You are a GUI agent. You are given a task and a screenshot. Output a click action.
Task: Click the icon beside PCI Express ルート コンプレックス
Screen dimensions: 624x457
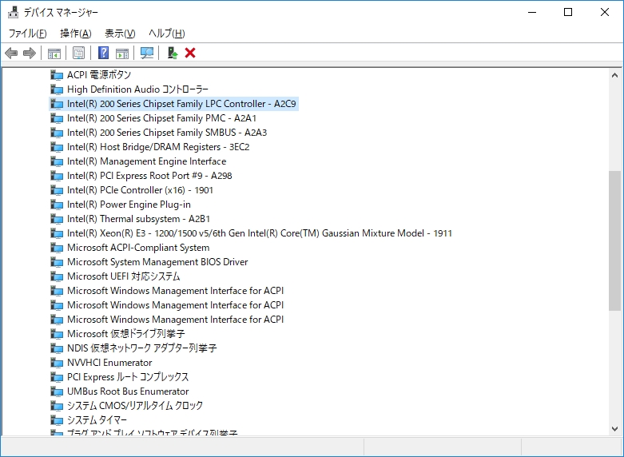coord(57,376)
